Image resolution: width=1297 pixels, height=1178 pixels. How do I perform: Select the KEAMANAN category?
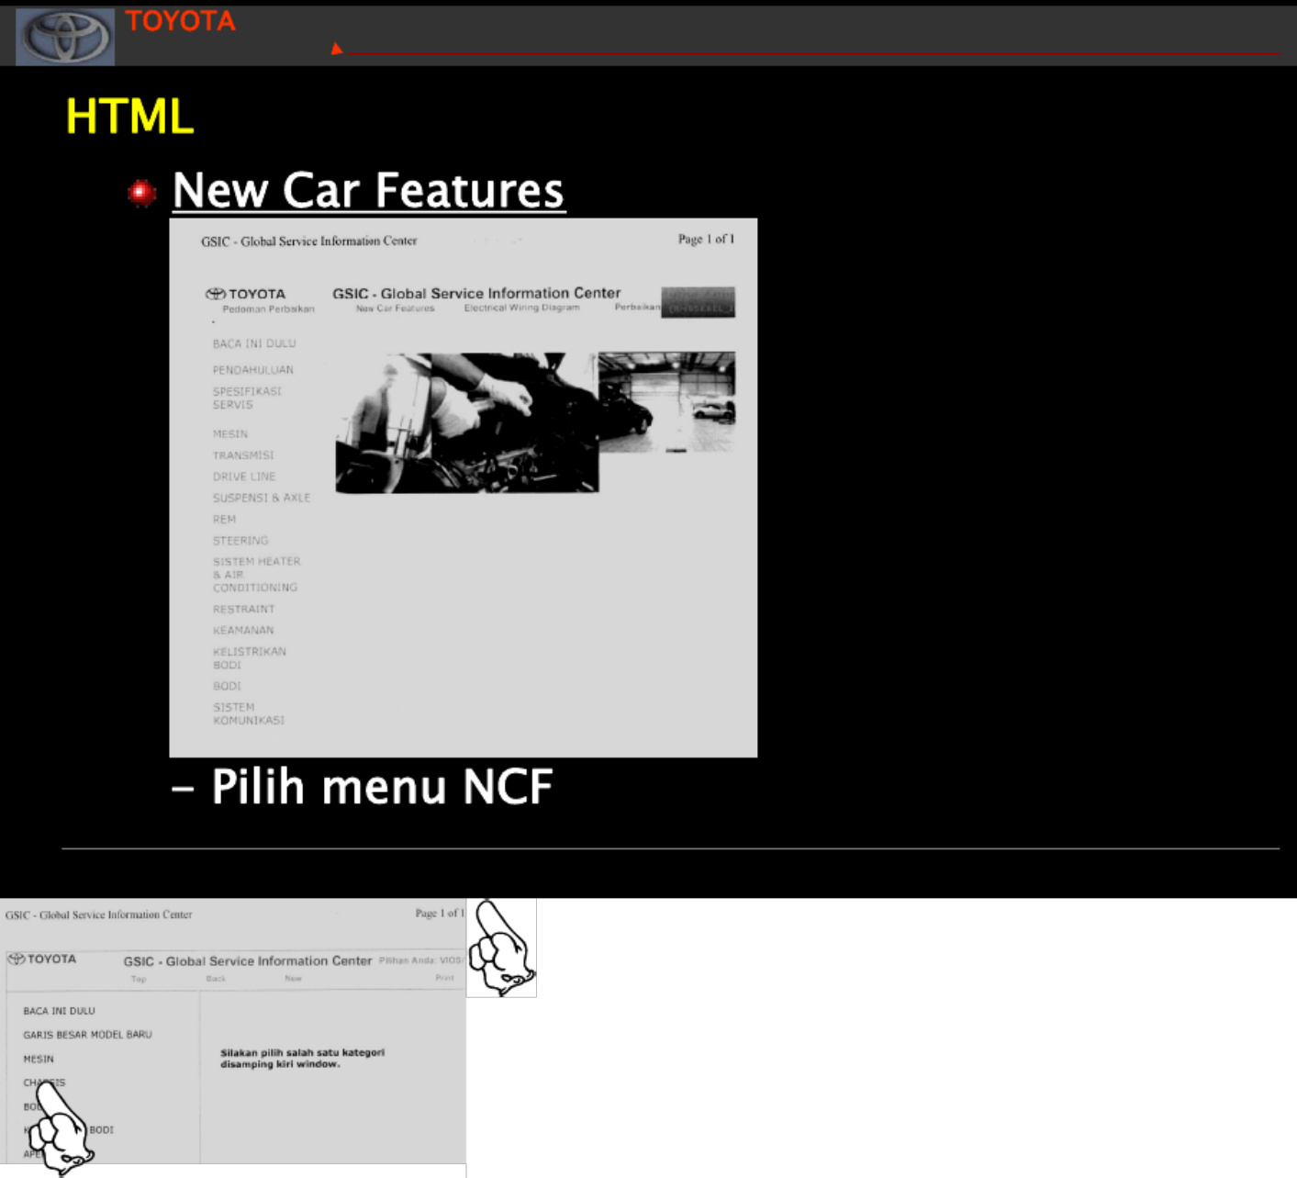coord(243,630)
